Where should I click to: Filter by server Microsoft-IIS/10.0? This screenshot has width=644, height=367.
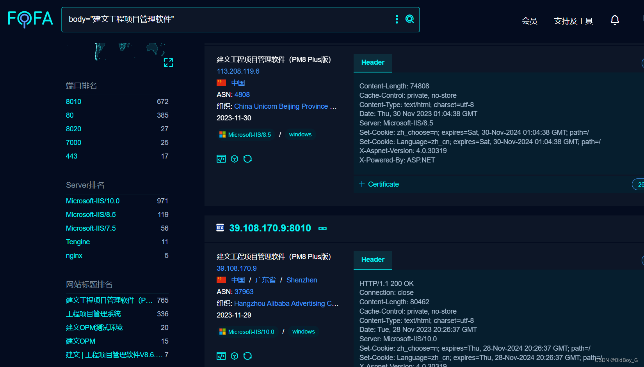93,201
